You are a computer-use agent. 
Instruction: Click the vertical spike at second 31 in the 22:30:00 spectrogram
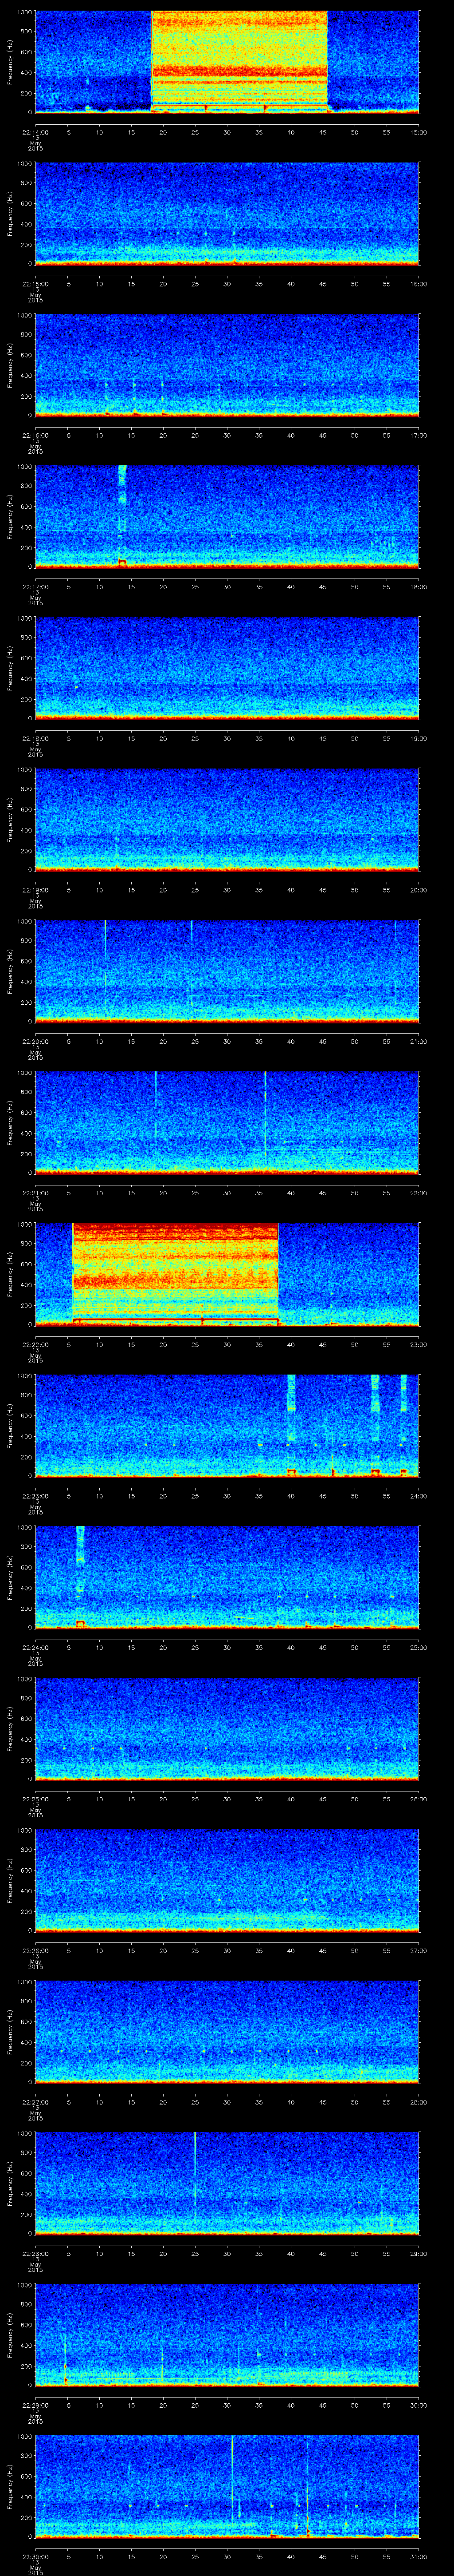point(232,2486)
